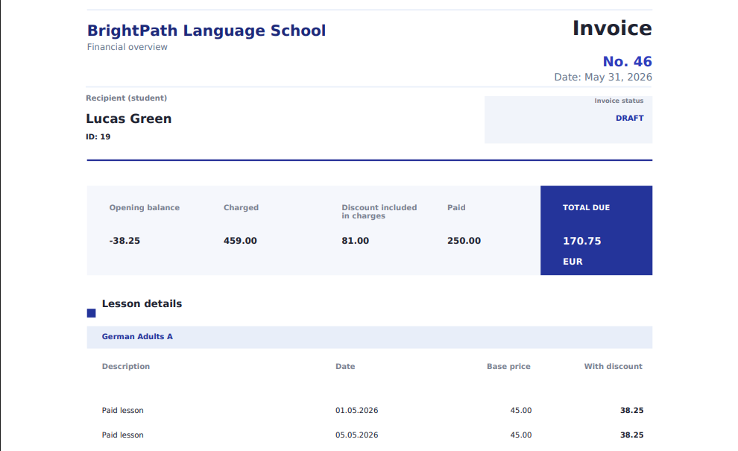Click the Recipient (student) label

click(x=126, y=98)
